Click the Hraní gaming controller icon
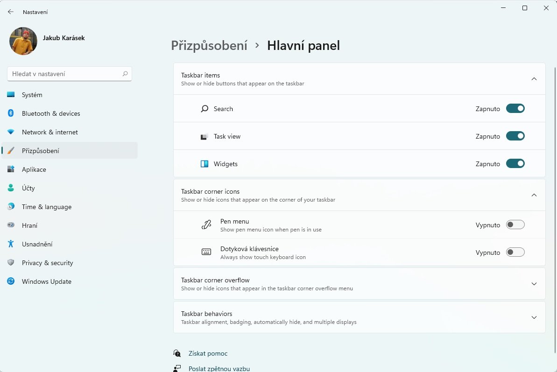Image resolution: width=557 pixels, height=372 pixels. (11, 225)
